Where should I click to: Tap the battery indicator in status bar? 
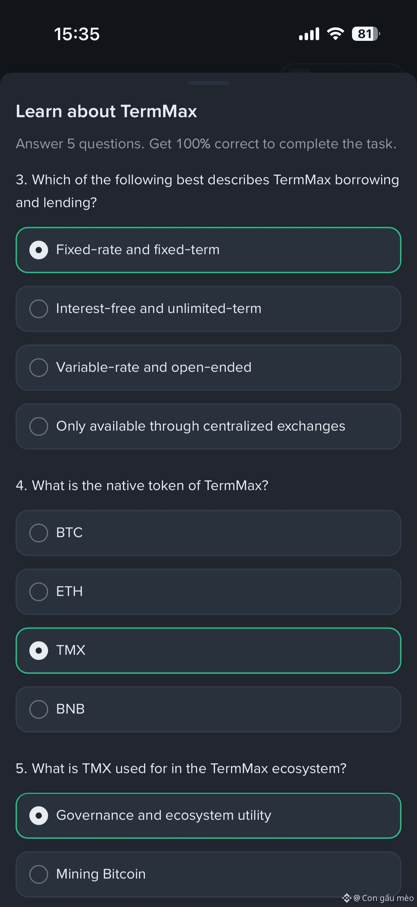(366, 34)
